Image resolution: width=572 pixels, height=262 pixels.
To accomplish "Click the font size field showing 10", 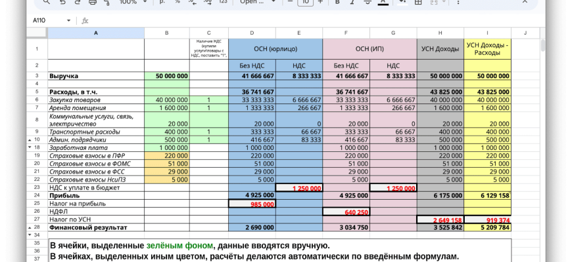I will coord(305,3).
